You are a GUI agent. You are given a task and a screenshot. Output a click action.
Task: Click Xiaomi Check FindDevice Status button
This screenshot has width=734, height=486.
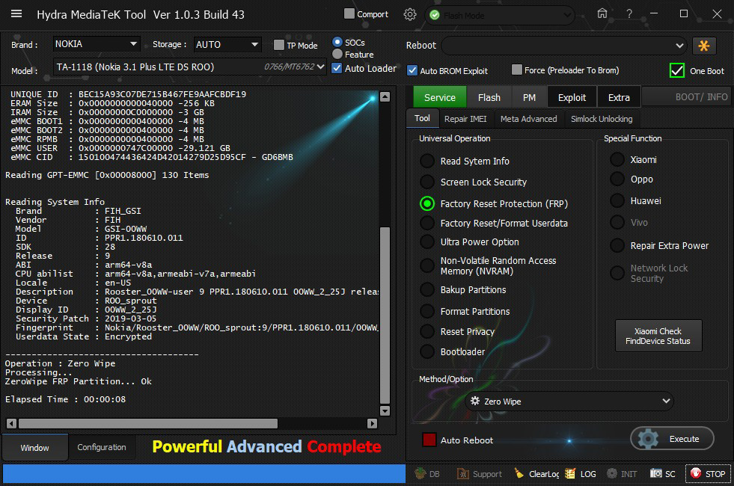point(658,336)
